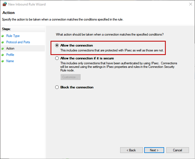Click the green bullet beside Action step
Viewport: 195px width, 159px height.
pos(2,49)
